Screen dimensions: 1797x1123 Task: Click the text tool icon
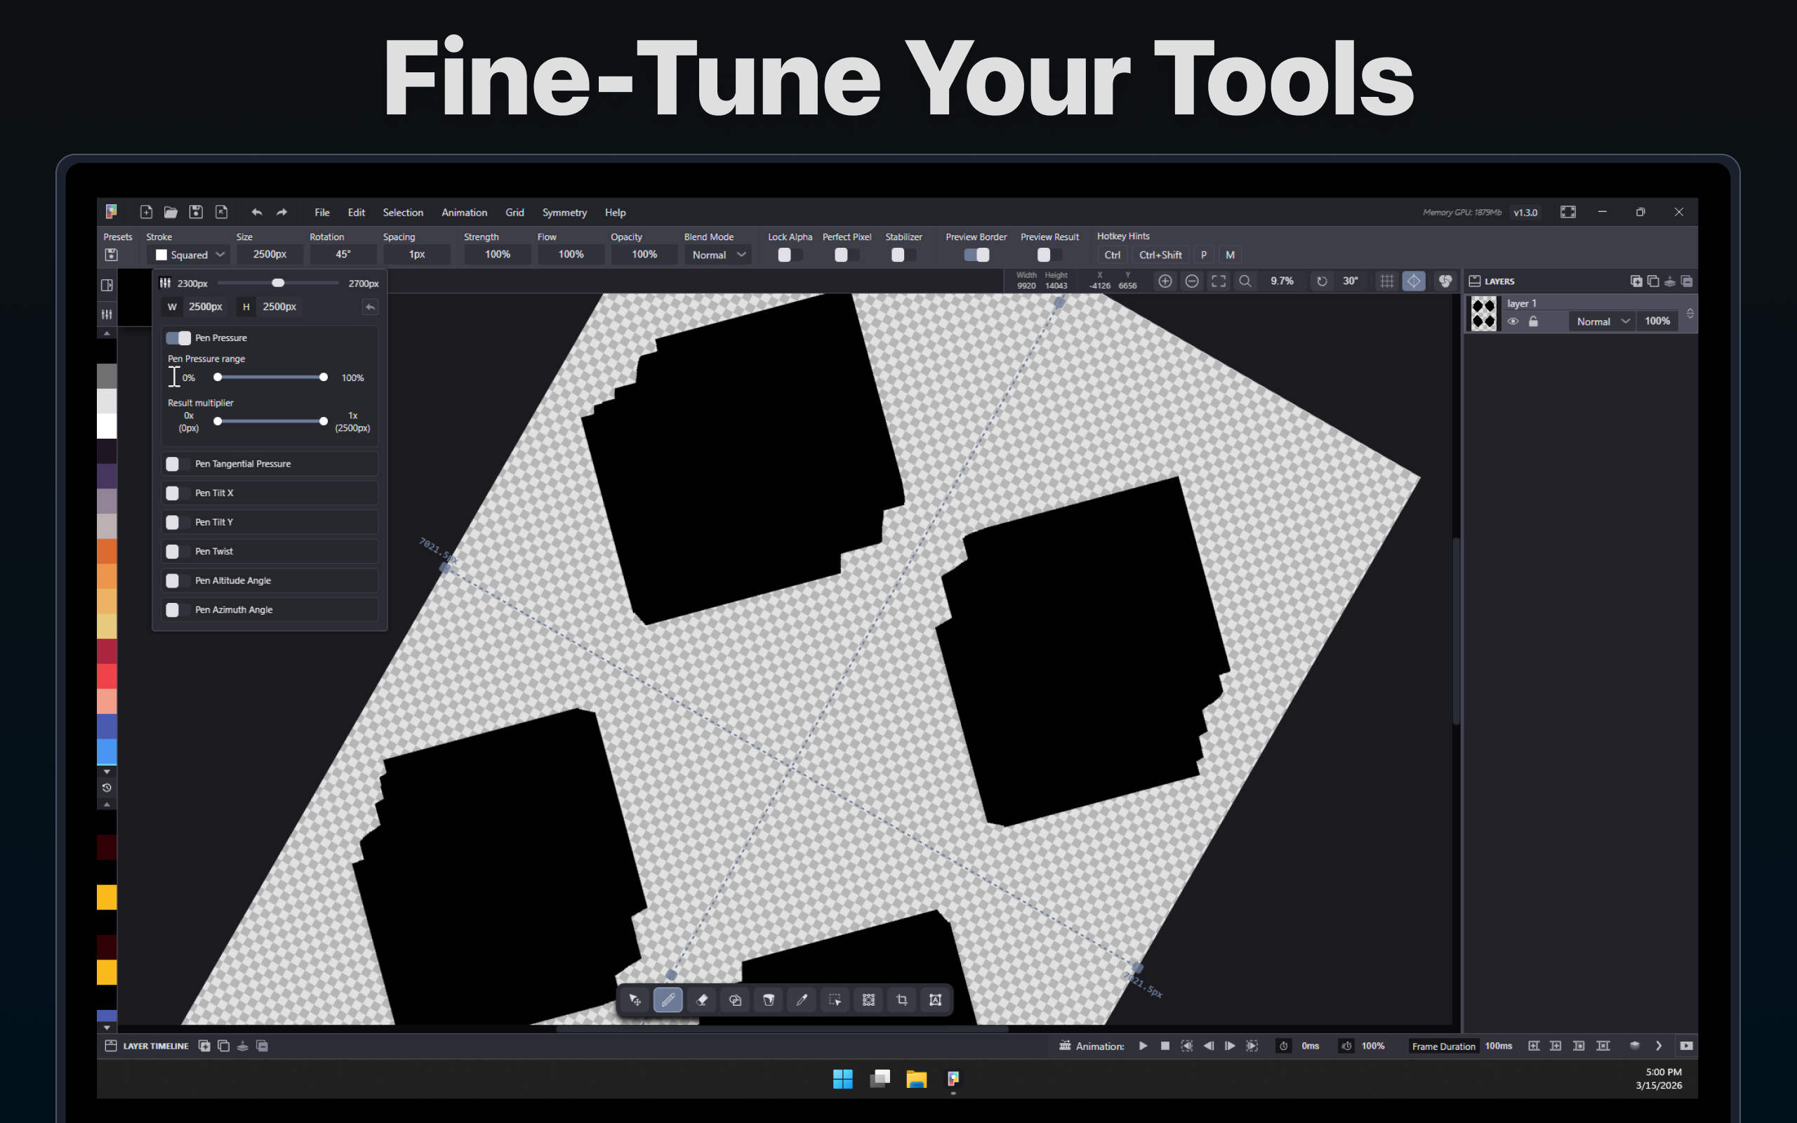point(936,999)
